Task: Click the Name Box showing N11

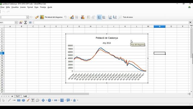Action: coord(7,22)
